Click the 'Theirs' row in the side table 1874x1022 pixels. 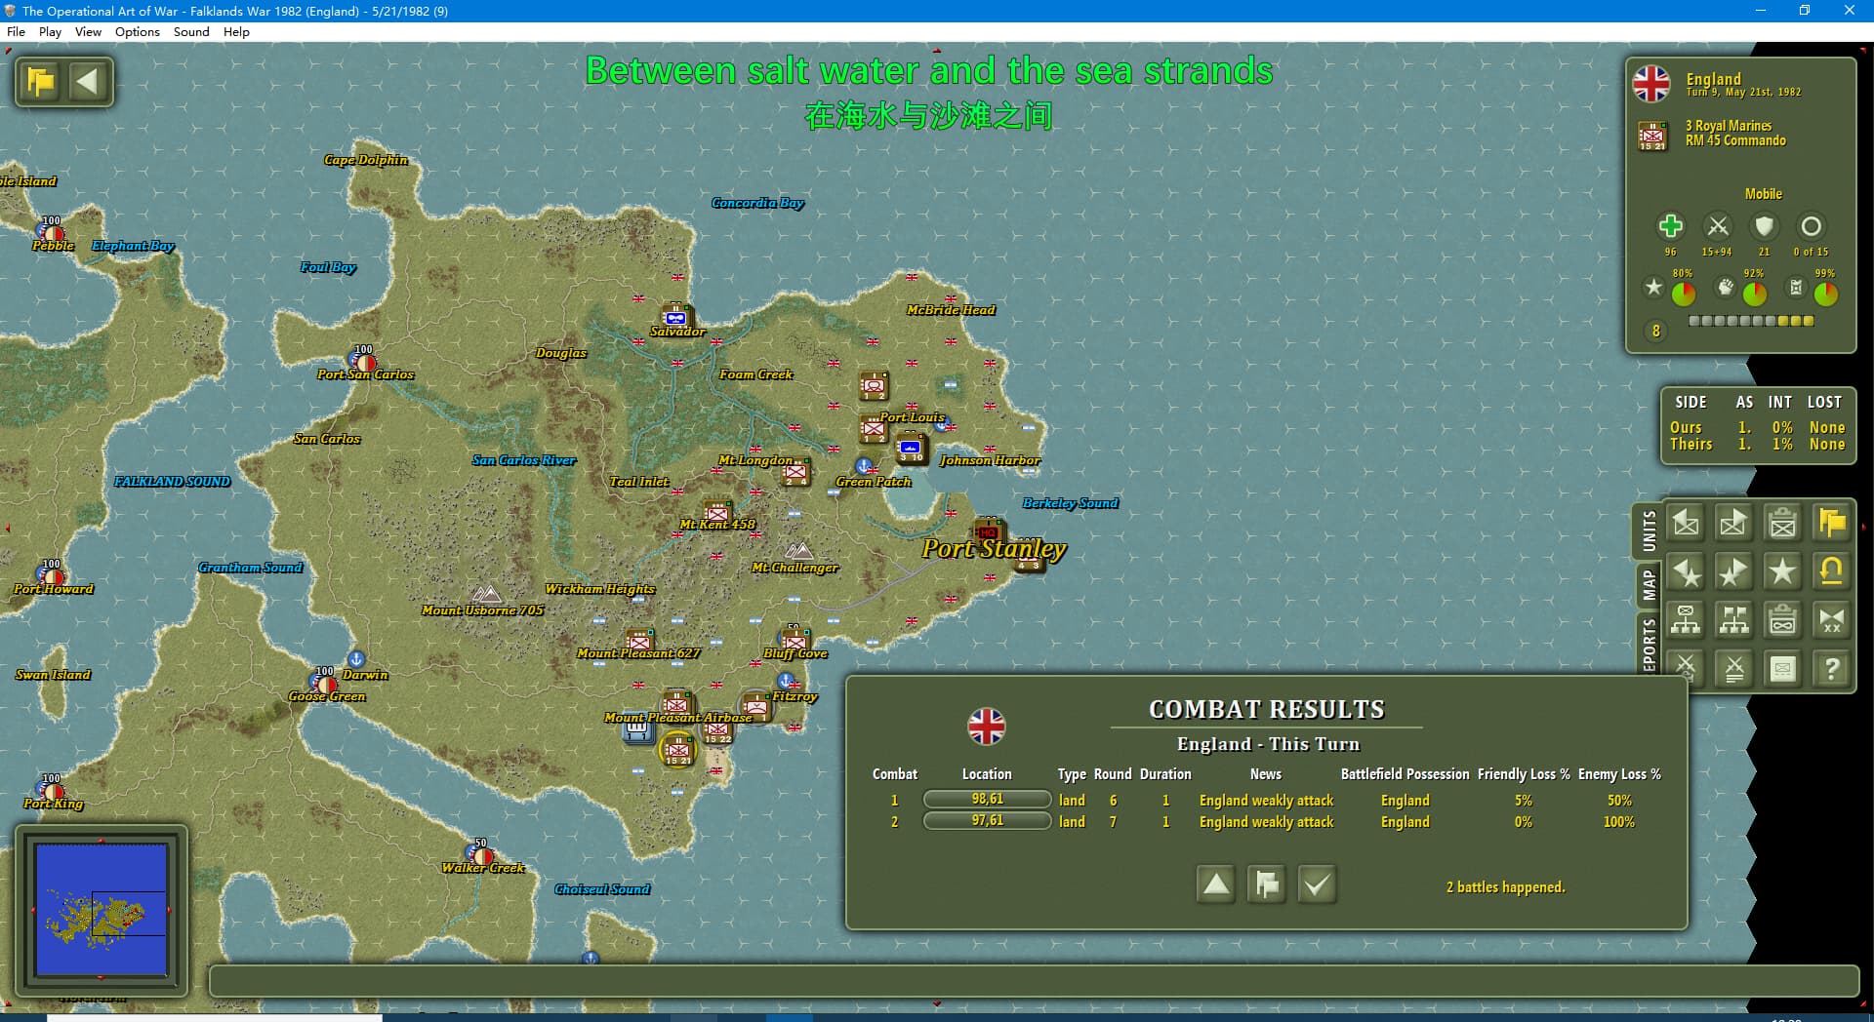(x=1757, y=445)
